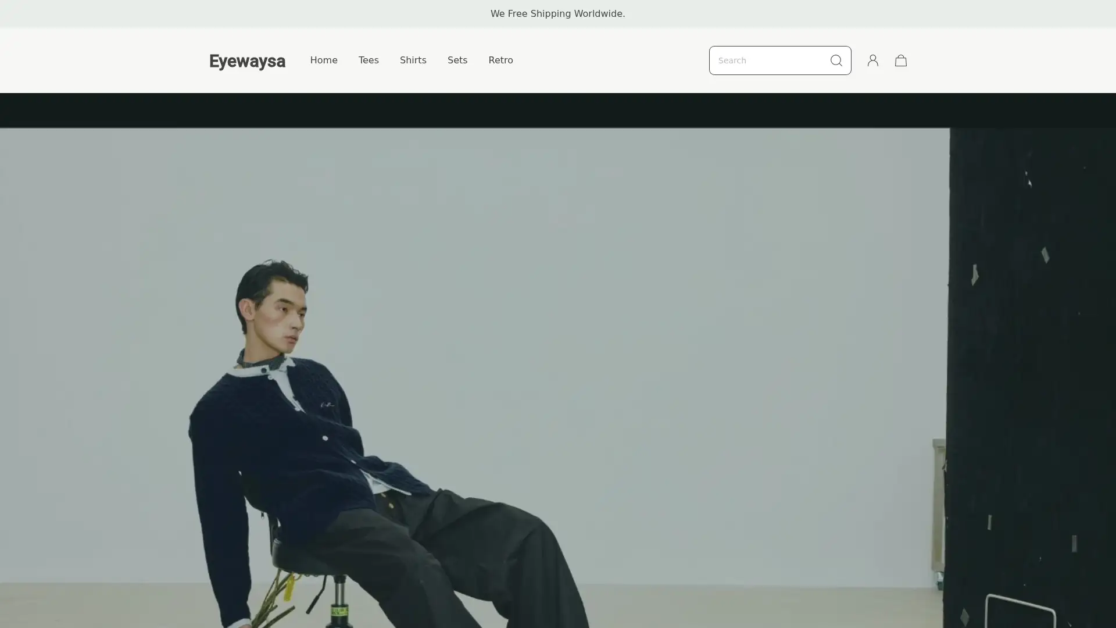This screenshot has height=628, width=1116.
Task: Open the cart by clicking the bag icon
Action: [x=901, y=60]
